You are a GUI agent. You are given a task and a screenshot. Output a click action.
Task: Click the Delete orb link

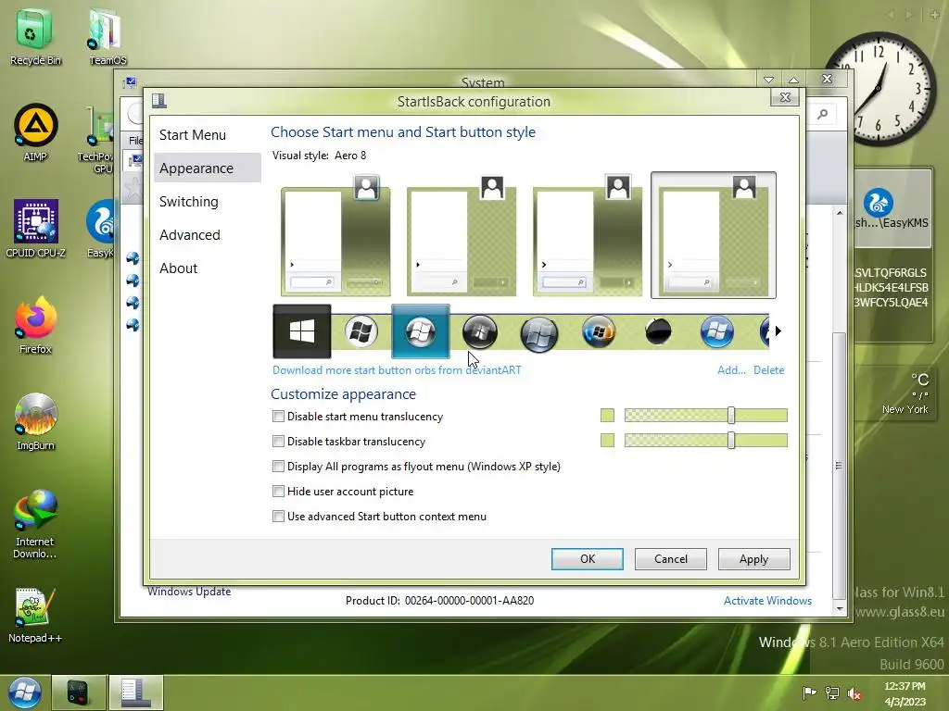[x=768, y=370]
